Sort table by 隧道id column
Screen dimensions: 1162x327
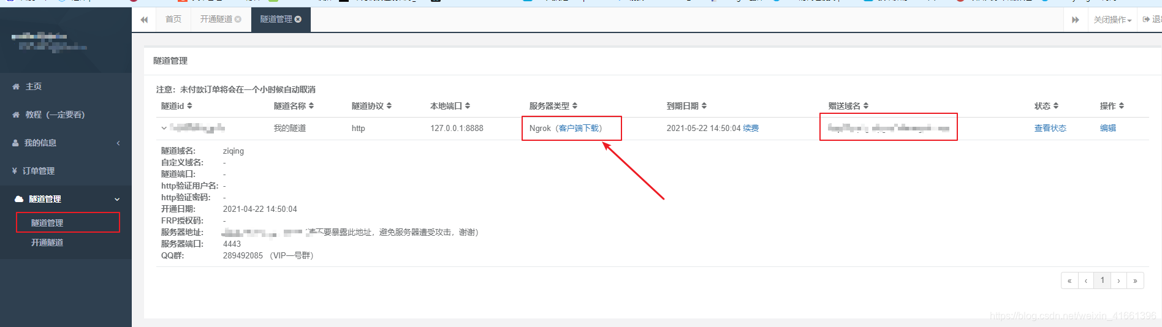tap(177, 106)
